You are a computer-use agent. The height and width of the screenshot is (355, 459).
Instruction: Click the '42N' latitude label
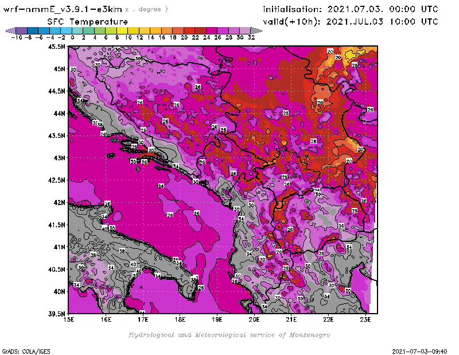tap(59, 203)
